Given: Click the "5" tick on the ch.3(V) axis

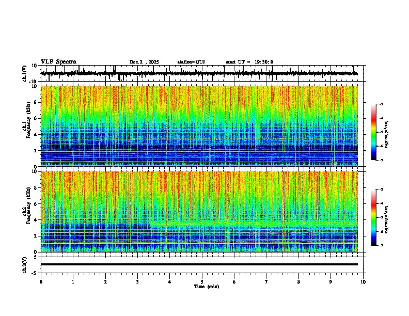Looking at the screenshot, I should [x=36, y=257].
